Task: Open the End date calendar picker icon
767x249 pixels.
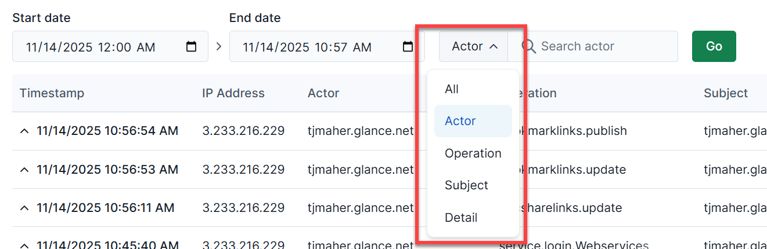Action: 408,46
